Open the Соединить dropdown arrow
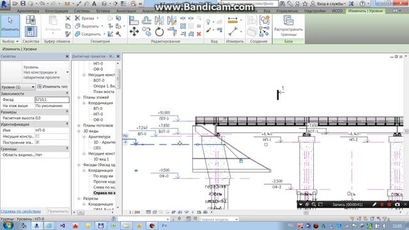Image resolution: width=409 pixels, height=230 pixels. point(104,34)
